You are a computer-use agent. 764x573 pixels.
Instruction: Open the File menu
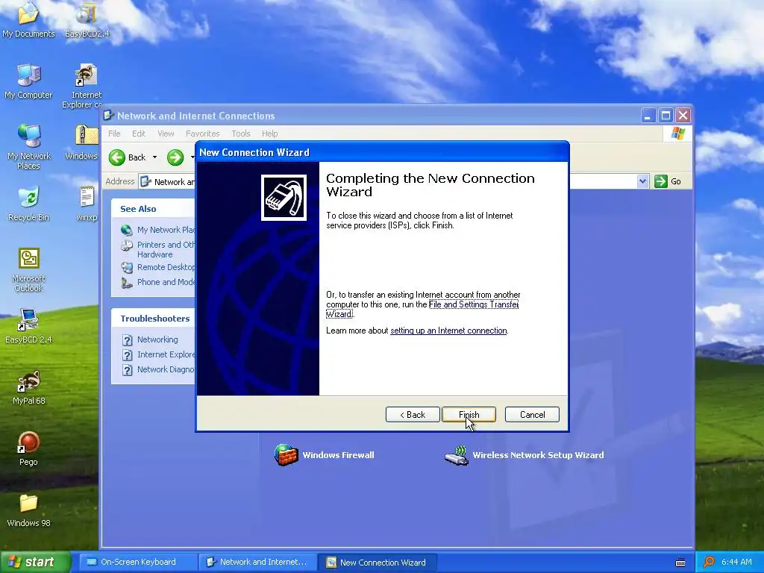[x=114, y=134]
